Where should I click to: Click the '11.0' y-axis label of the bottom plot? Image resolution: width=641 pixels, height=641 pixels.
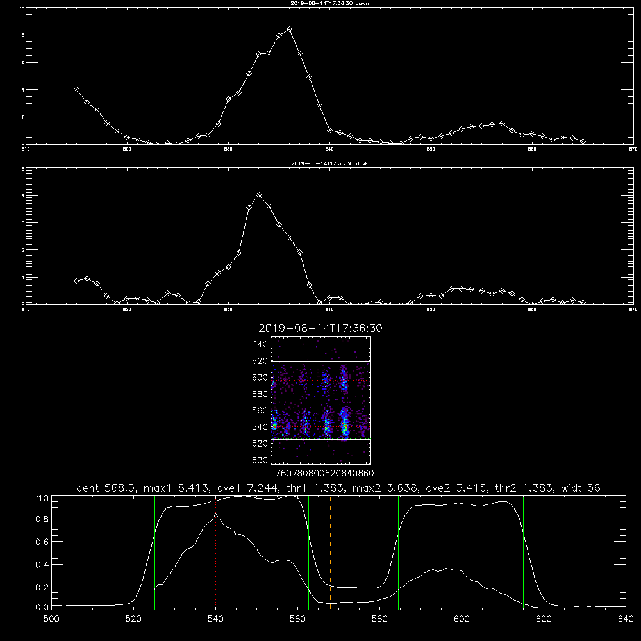point(42,499)
